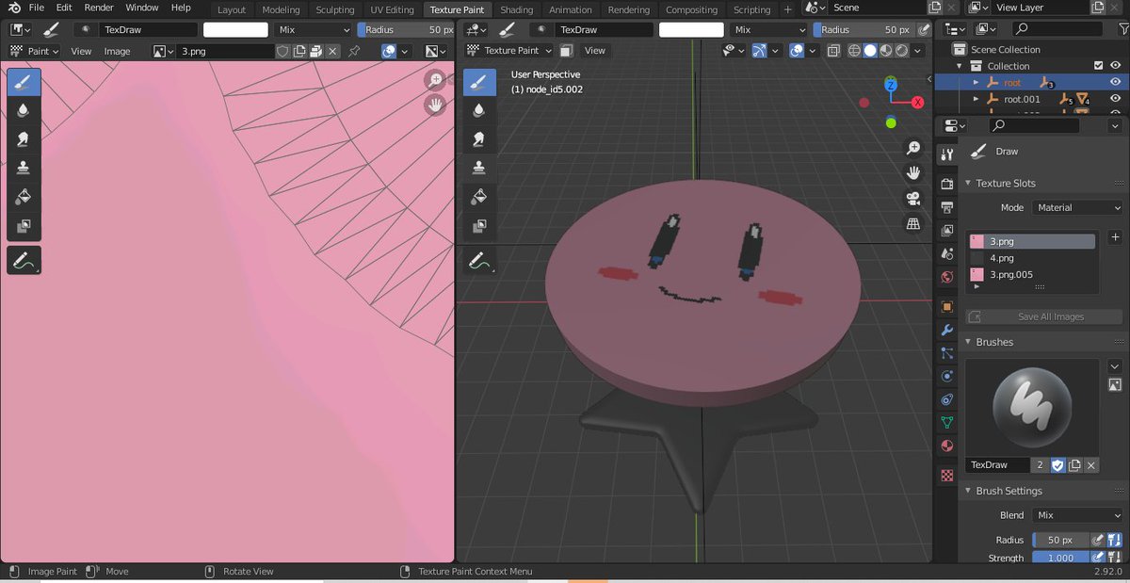Open Blend Mix dropdown in Brush Settings
The image size is (1130, 583).
[1077, 515]
